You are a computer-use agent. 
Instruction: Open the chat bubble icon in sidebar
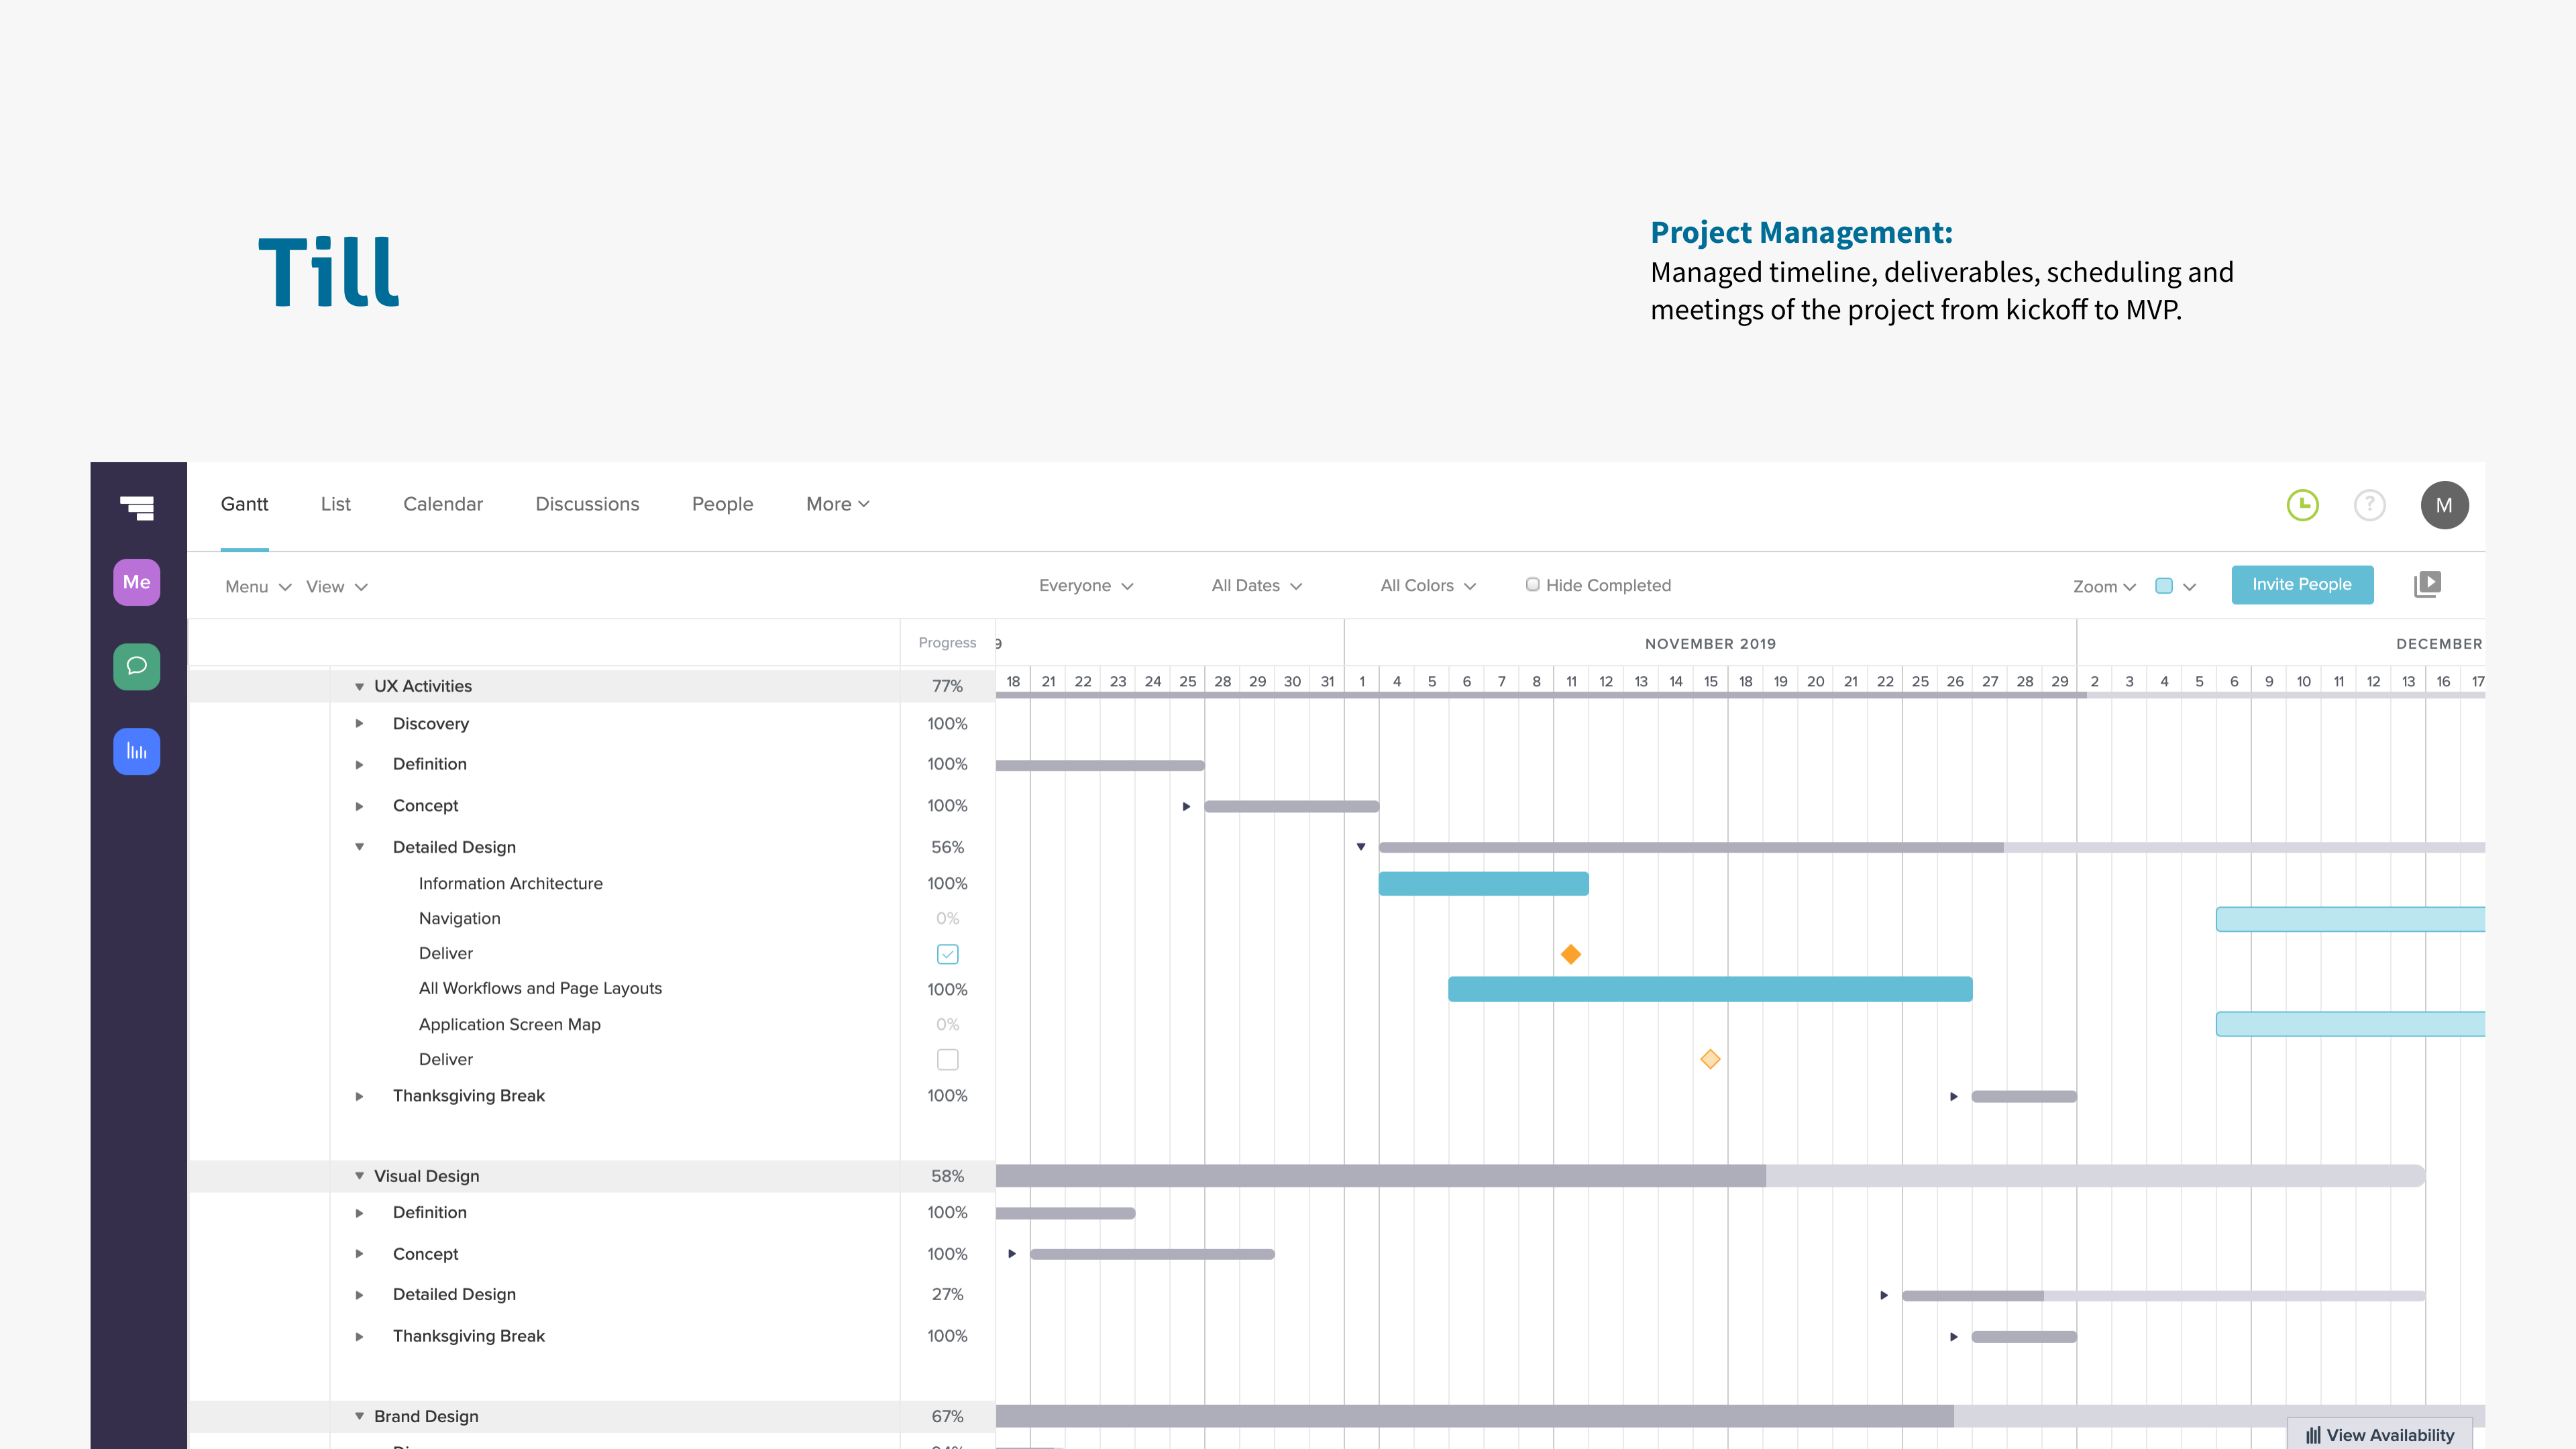[x=136, y=666]
